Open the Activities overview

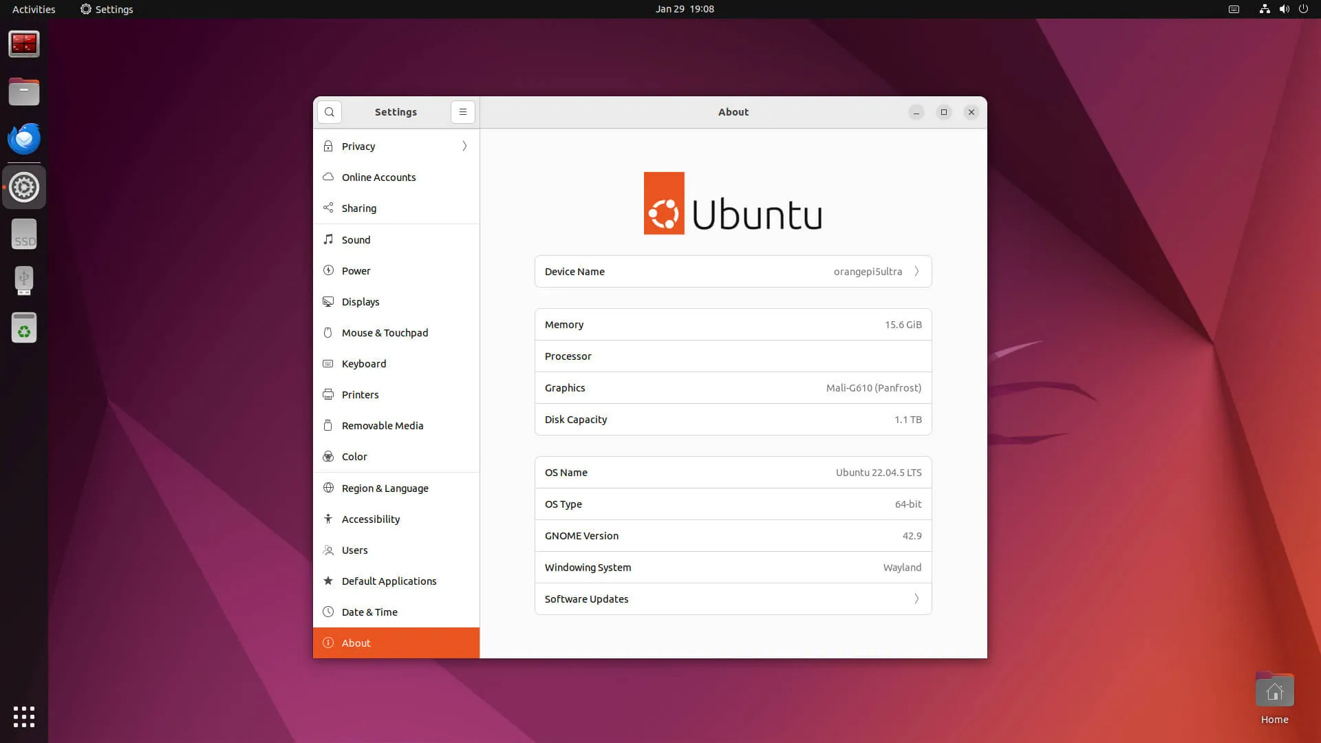coord(34,9)
